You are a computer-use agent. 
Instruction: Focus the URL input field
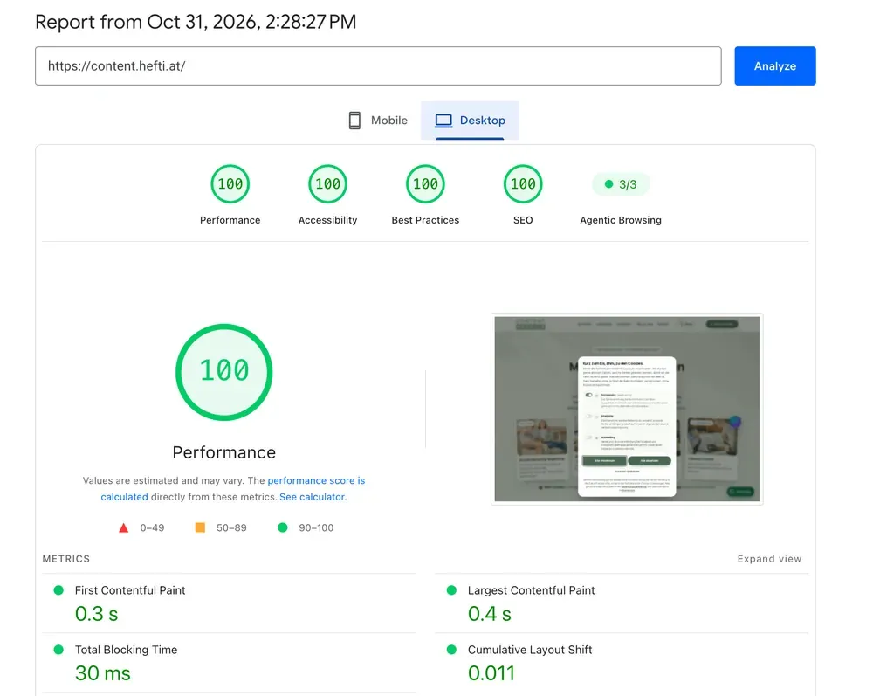point(378,65)
